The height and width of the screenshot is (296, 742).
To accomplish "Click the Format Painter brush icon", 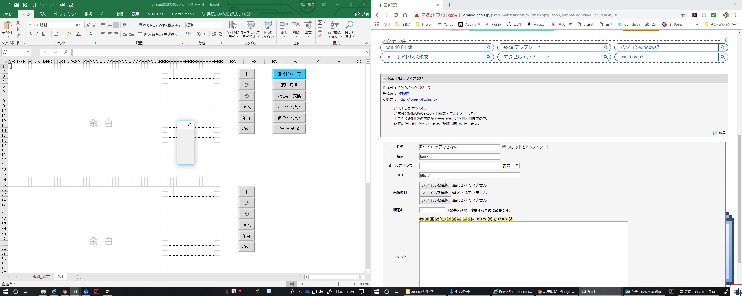I will tap(18, 36).
